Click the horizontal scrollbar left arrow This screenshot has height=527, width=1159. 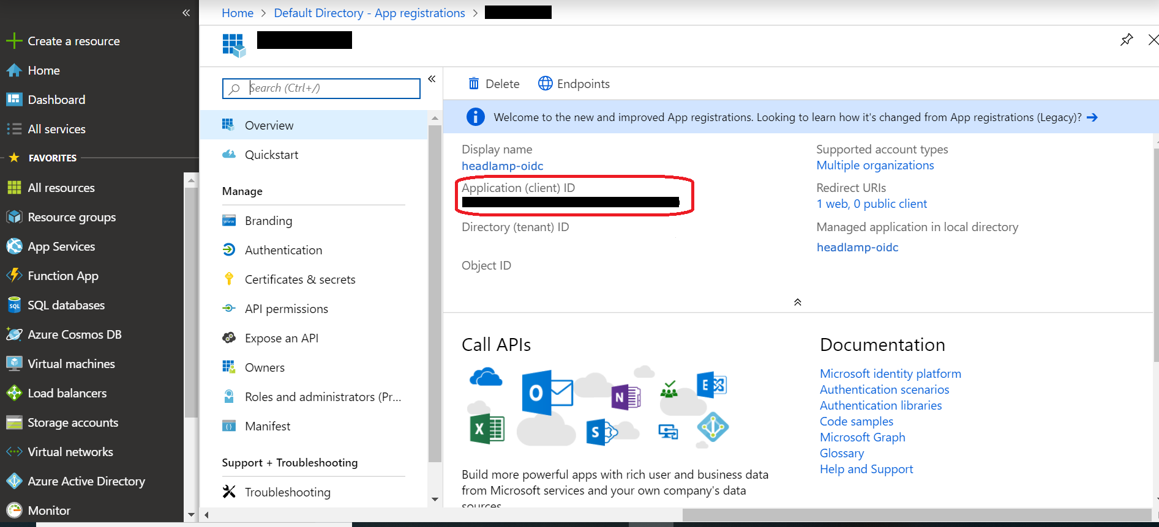point(206,515)
